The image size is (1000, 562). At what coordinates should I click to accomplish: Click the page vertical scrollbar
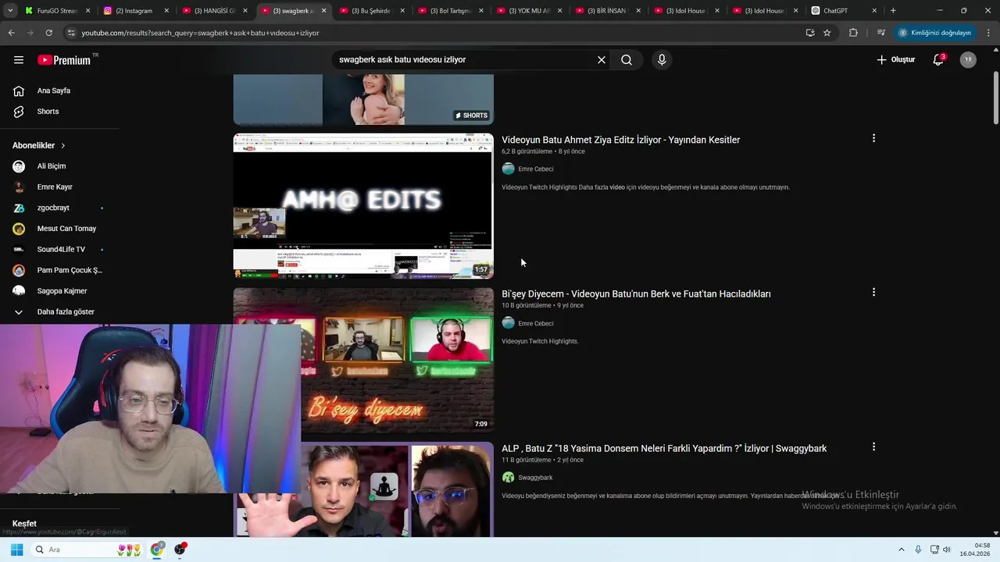[x=995, y=98]
